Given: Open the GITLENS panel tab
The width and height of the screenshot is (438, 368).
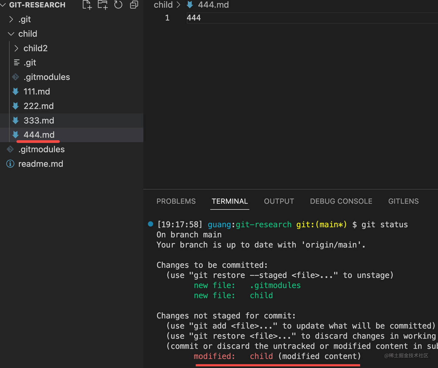Looking at the screenshot, I should 403,201.
